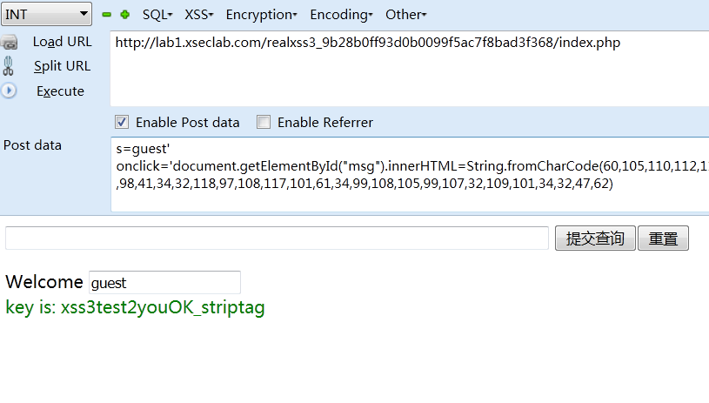Disable the Enable Post data checkbox
Screen dimensions: 709x403
[122, 122]
